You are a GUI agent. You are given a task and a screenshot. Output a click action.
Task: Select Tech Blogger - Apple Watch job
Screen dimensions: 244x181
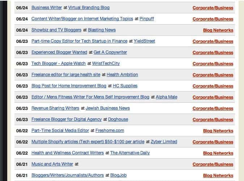(59, 63)
